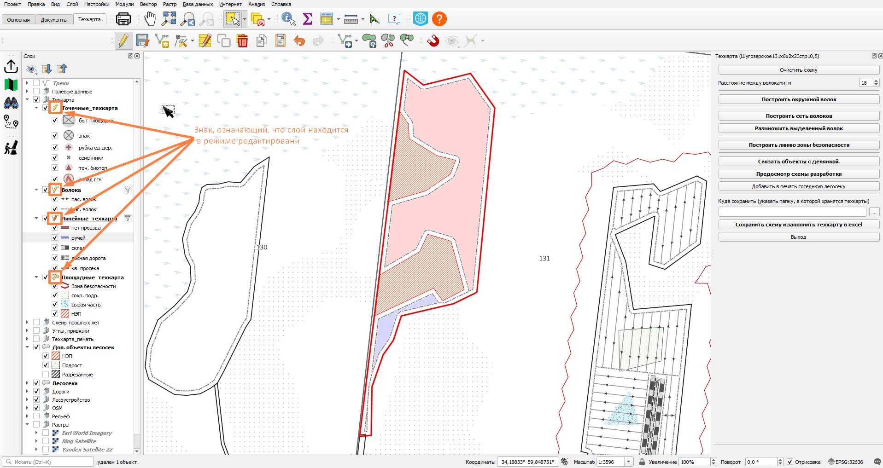Click the scissors Split features icon
The height and width of the screenshot is (468, 883).
(388, 41)
